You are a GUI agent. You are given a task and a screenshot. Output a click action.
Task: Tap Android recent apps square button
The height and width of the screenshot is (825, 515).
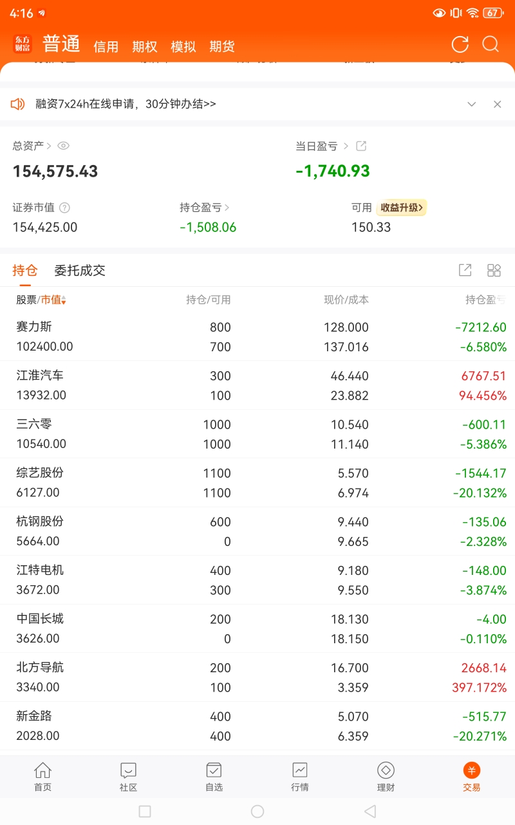click(145, 811)
